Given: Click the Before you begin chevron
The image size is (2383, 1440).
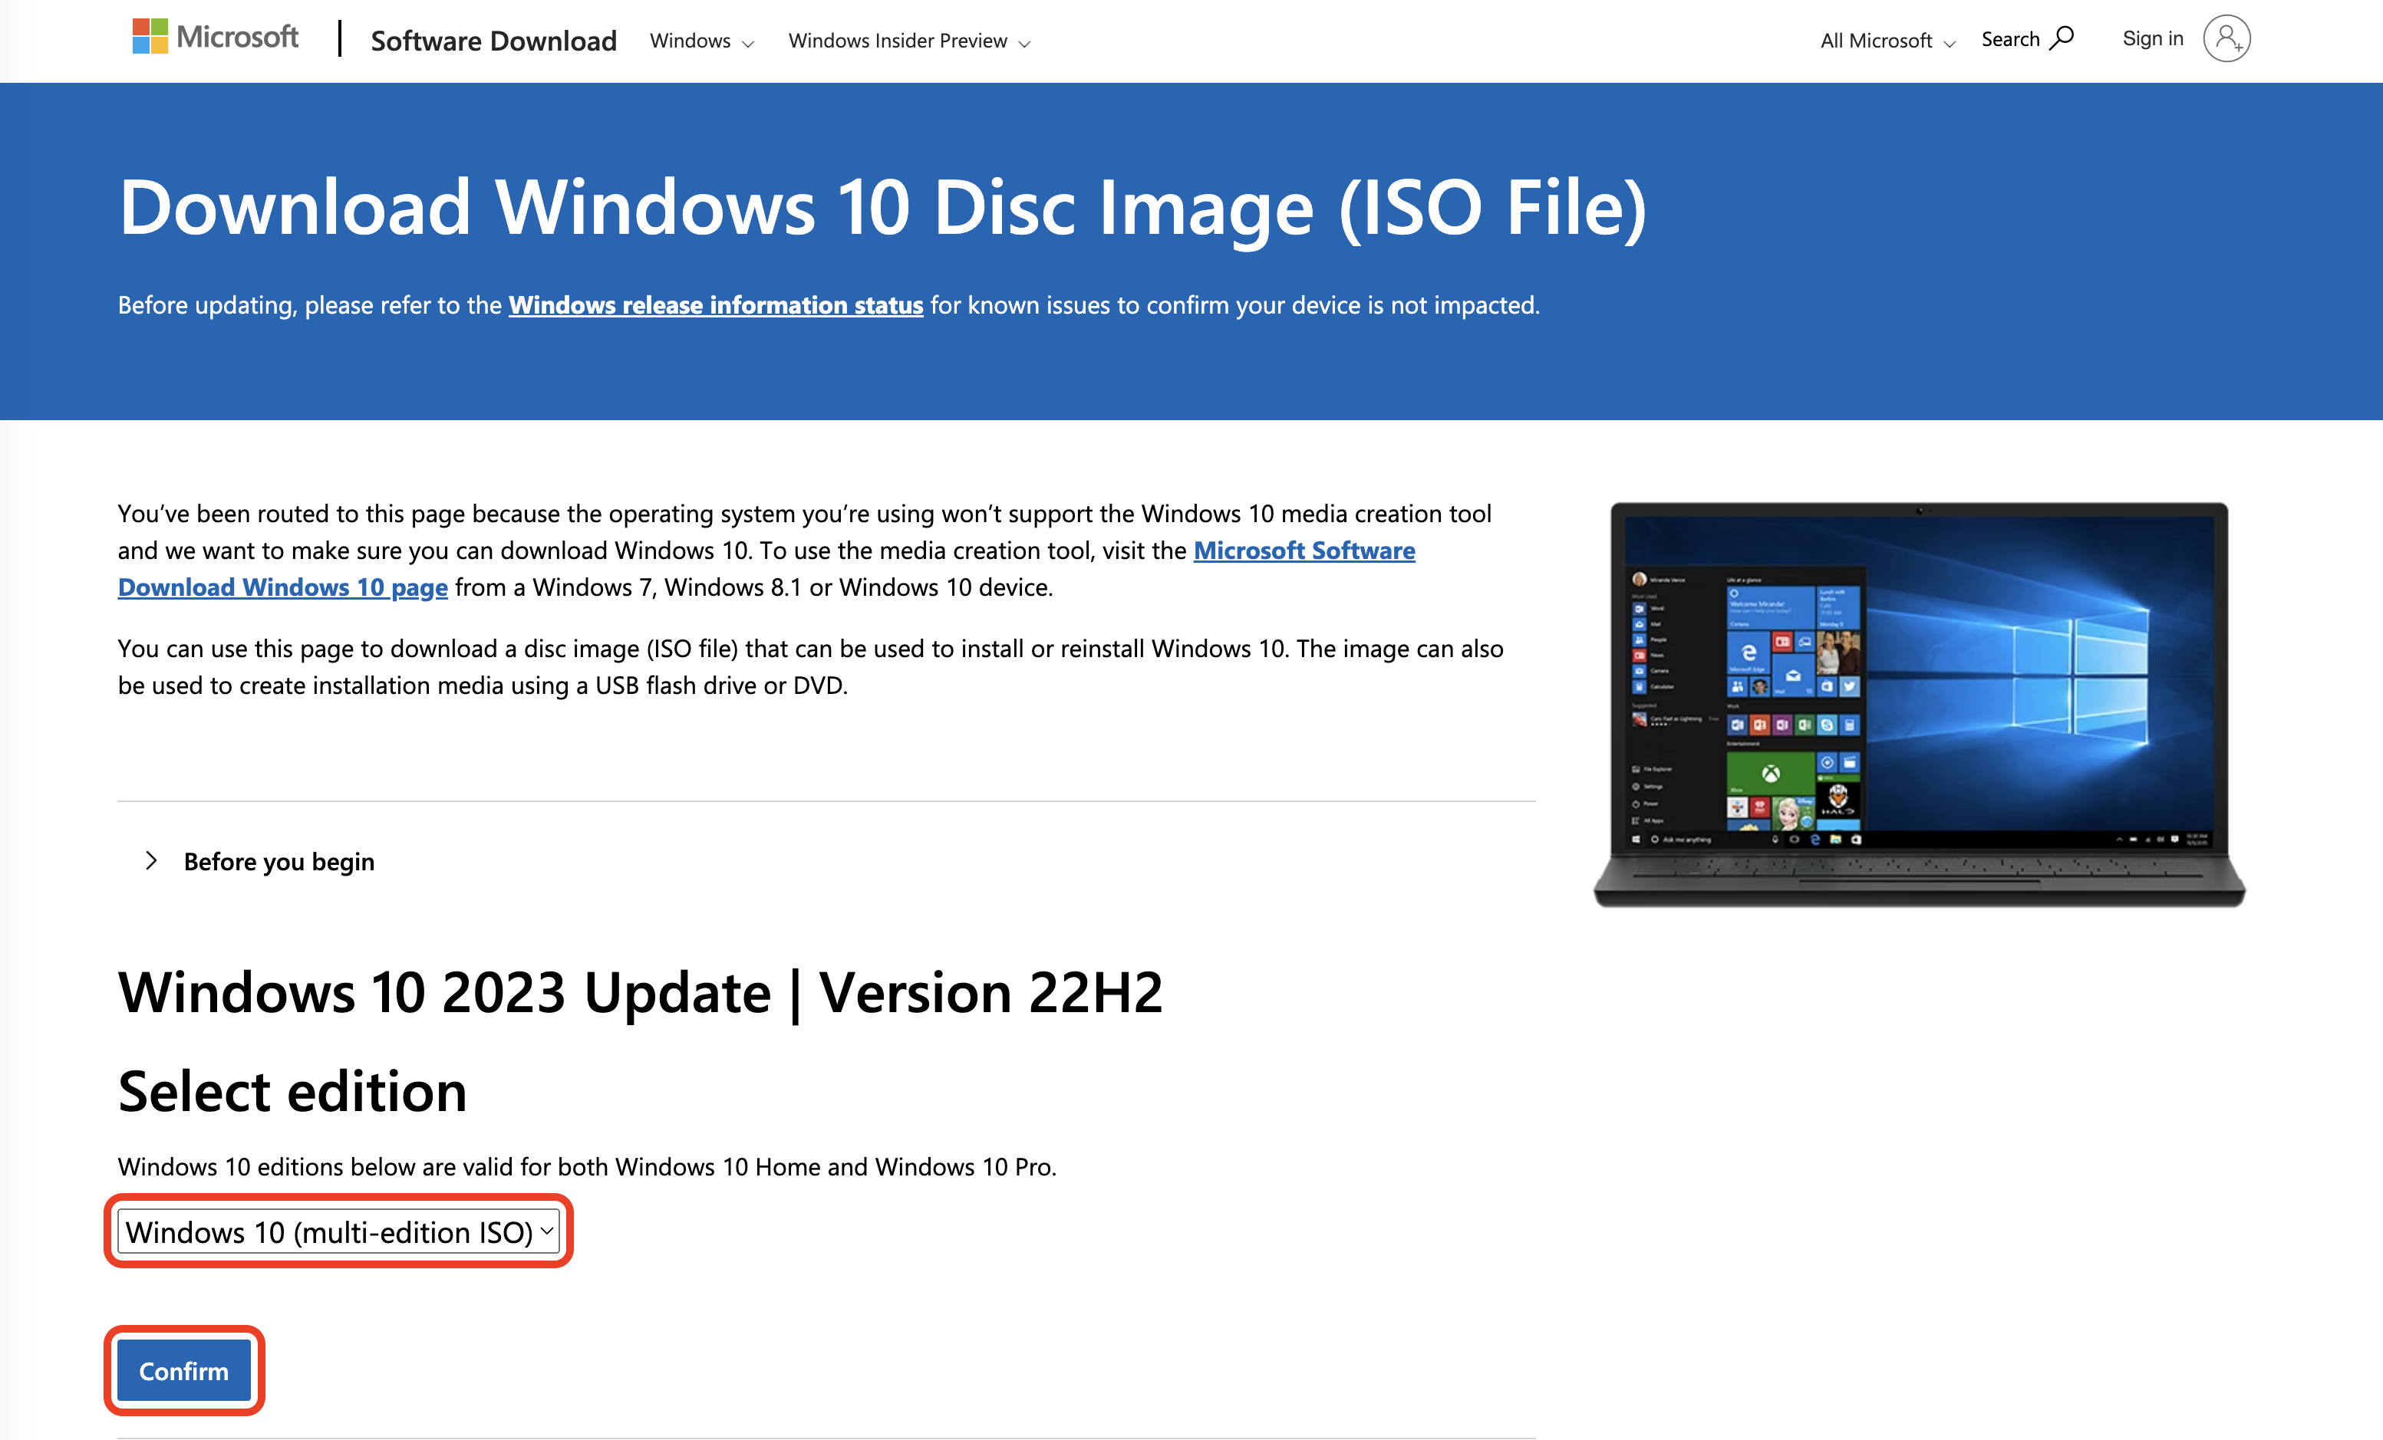Looking at the screenshot, I should click(151, 860).
